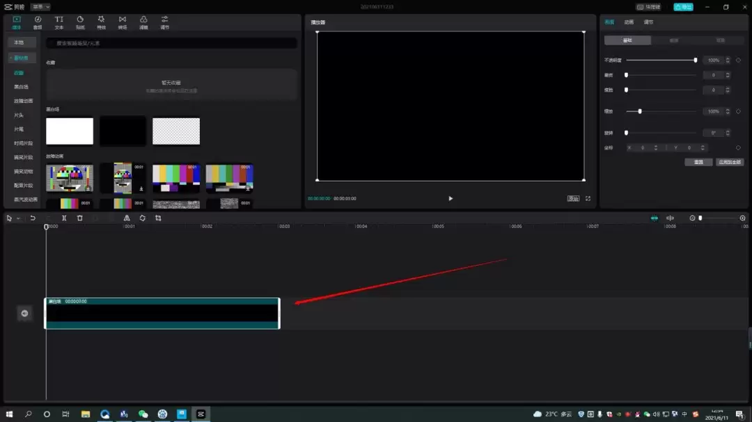Click the undo arrow in timeline toolbar
Screen dimensions: 752x422
(x=33, y=218)
